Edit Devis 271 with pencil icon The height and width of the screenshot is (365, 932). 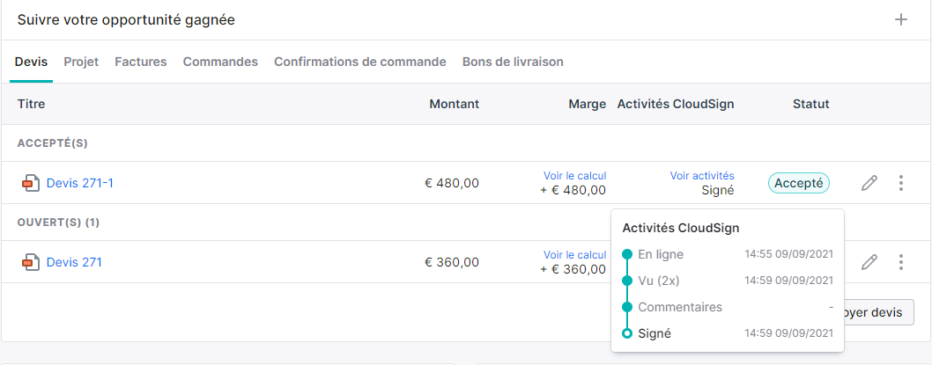tap(869, 262)
